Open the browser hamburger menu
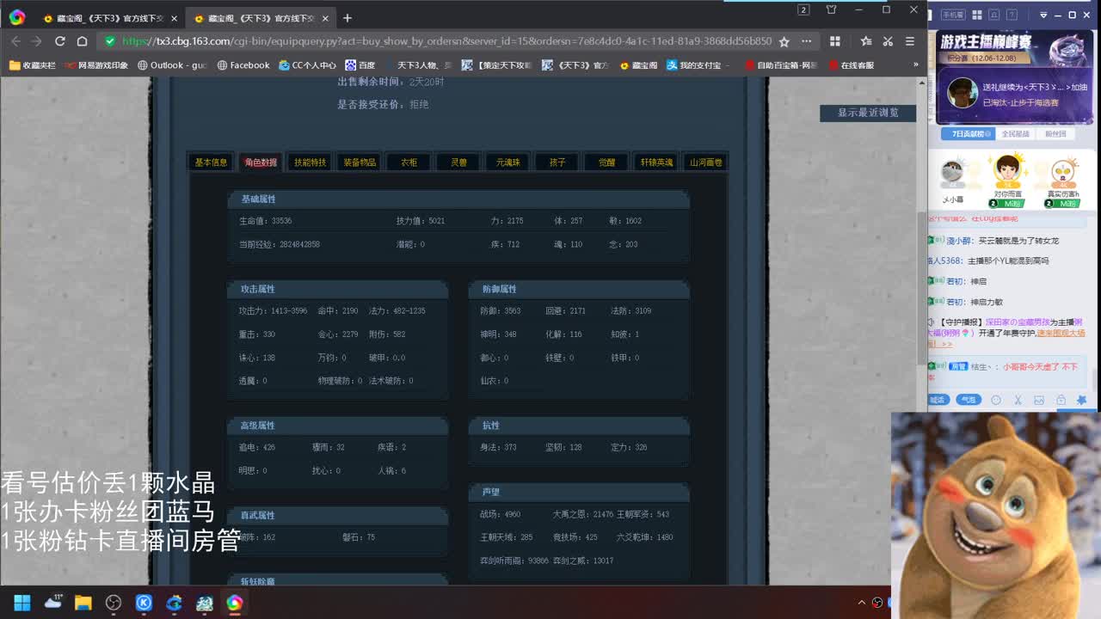The image size is (1101, 619). click(x=909, y=41)
